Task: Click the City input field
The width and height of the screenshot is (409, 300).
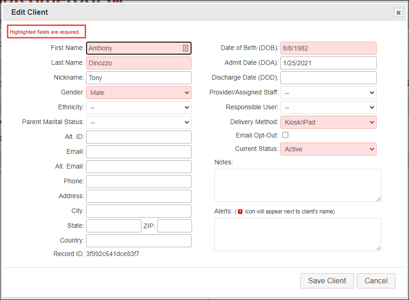Action: (139, 211)
